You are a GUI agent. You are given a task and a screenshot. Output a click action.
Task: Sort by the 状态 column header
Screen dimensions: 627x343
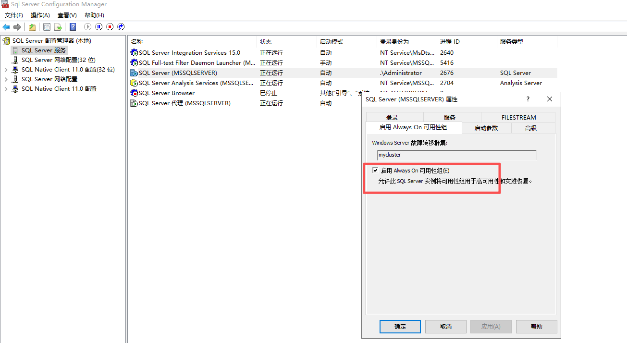tap(287, 42)
